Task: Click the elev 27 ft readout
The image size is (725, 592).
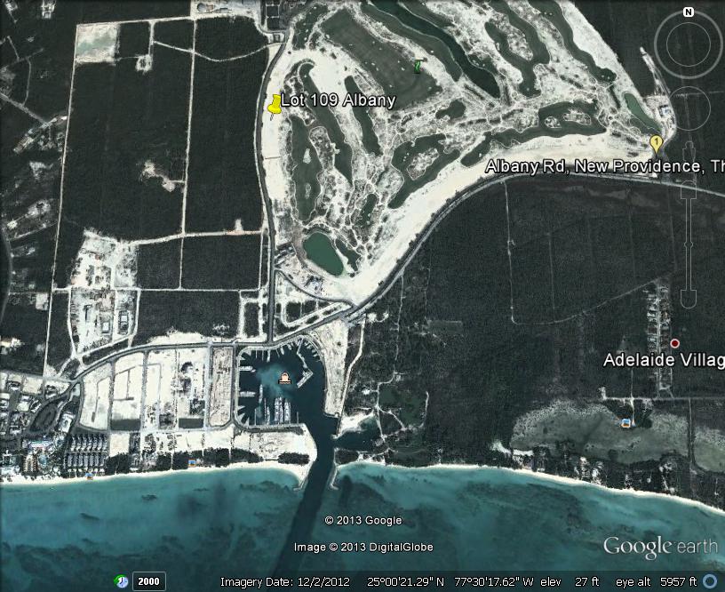Action: 570,582
